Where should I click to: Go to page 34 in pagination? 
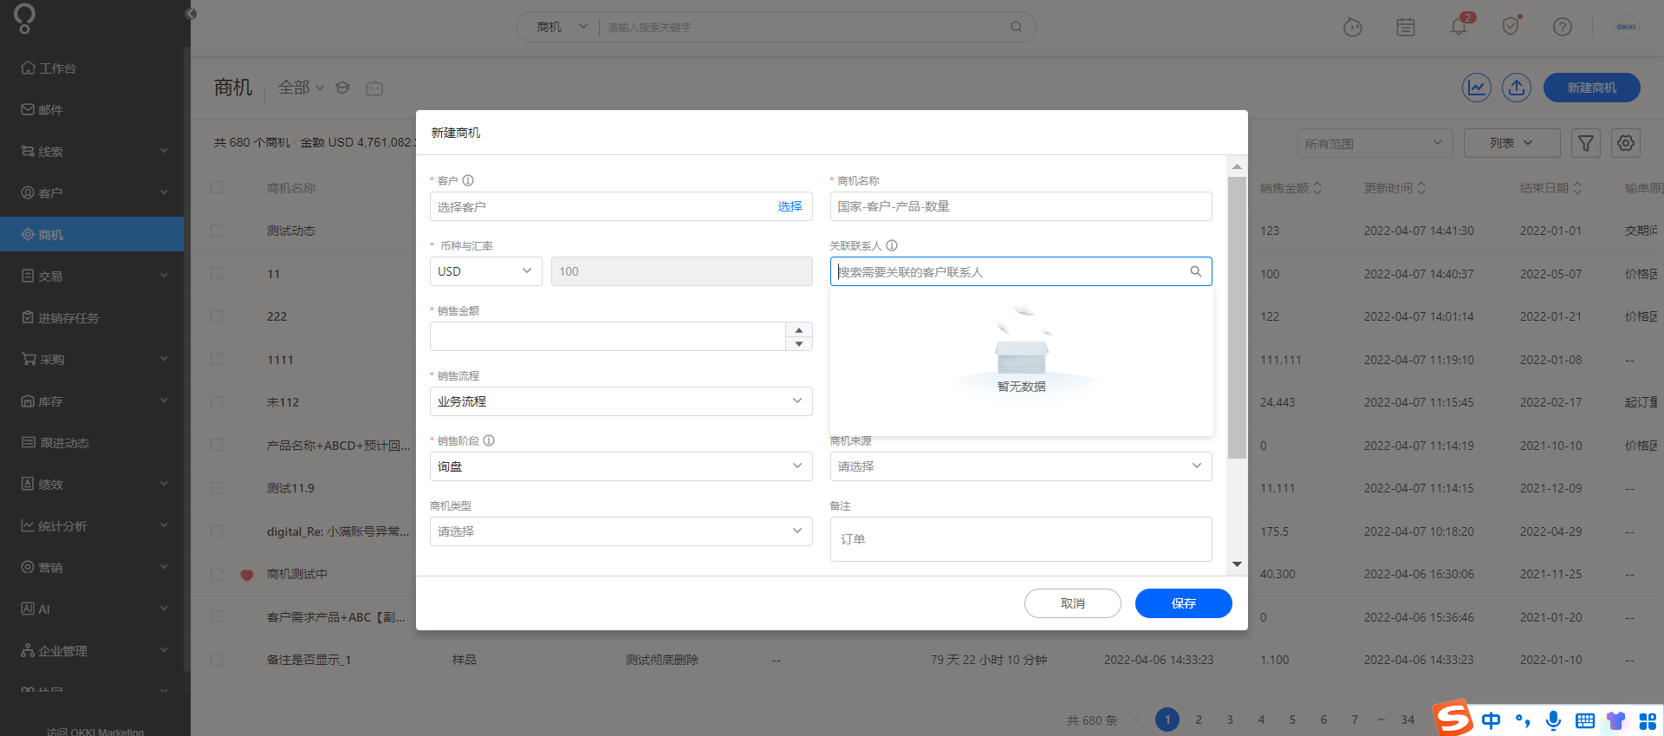click(1407, 720)
